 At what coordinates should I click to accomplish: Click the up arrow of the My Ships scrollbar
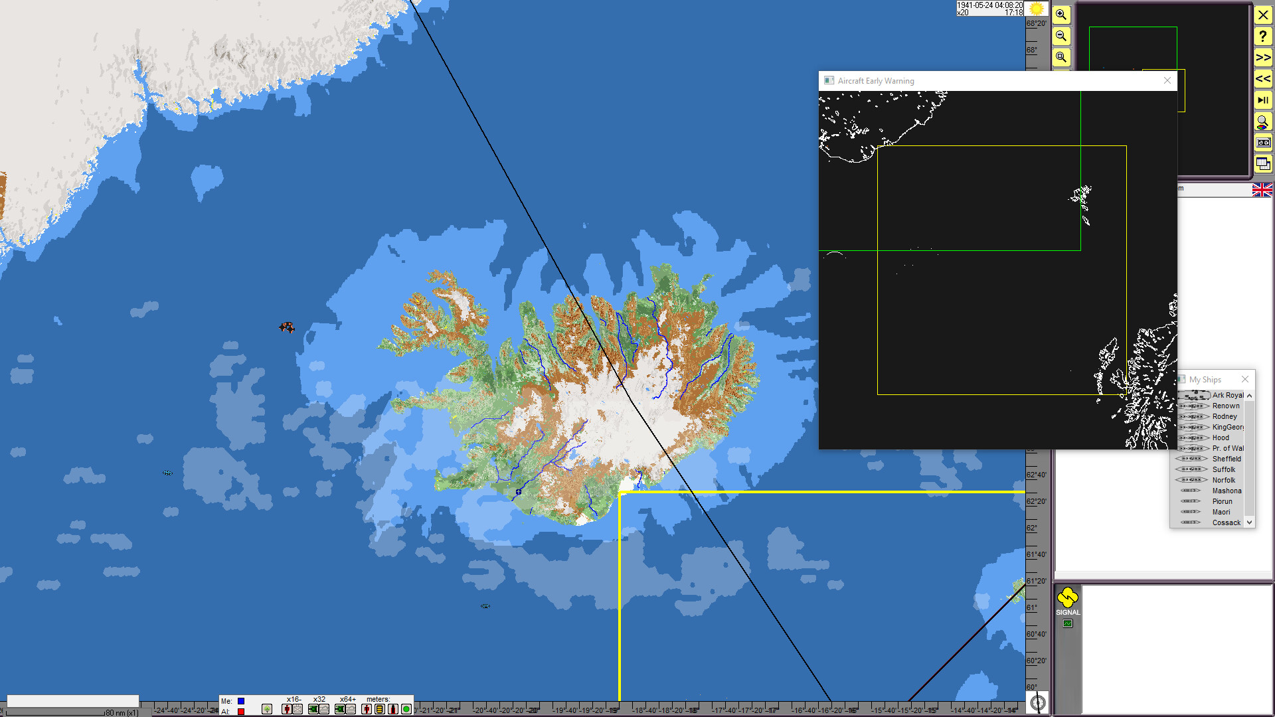coord(1250,395)
